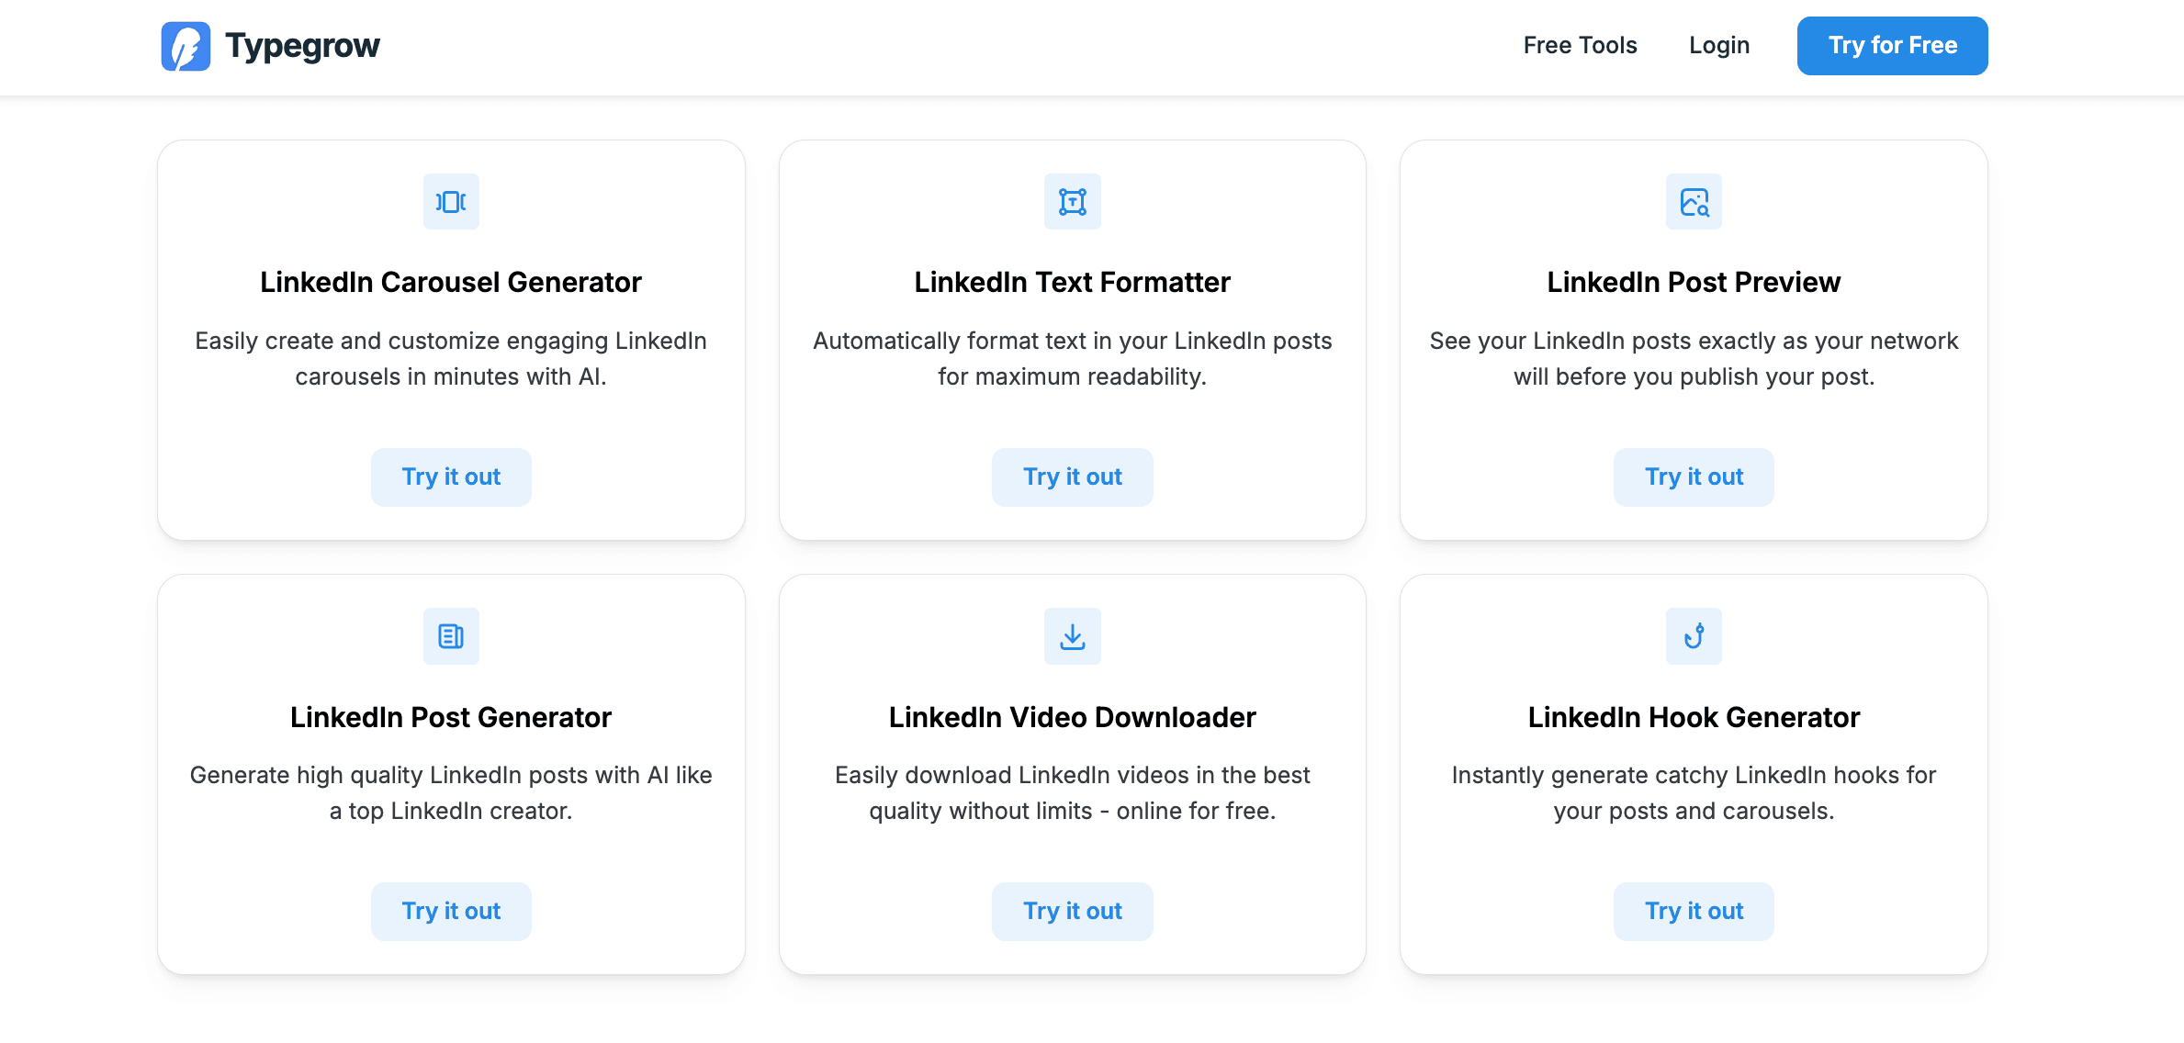Click the image search icon above Post Preview
The image size is (2184, 1043).
click(1694, 201)
